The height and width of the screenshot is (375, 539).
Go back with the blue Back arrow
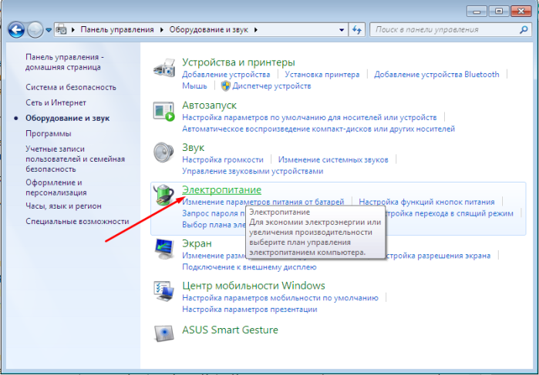(x=16, y=30)
